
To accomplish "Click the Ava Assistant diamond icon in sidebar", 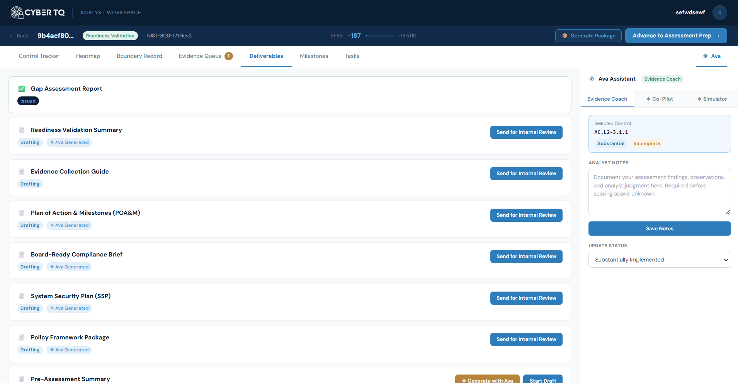I will (592, 79).
